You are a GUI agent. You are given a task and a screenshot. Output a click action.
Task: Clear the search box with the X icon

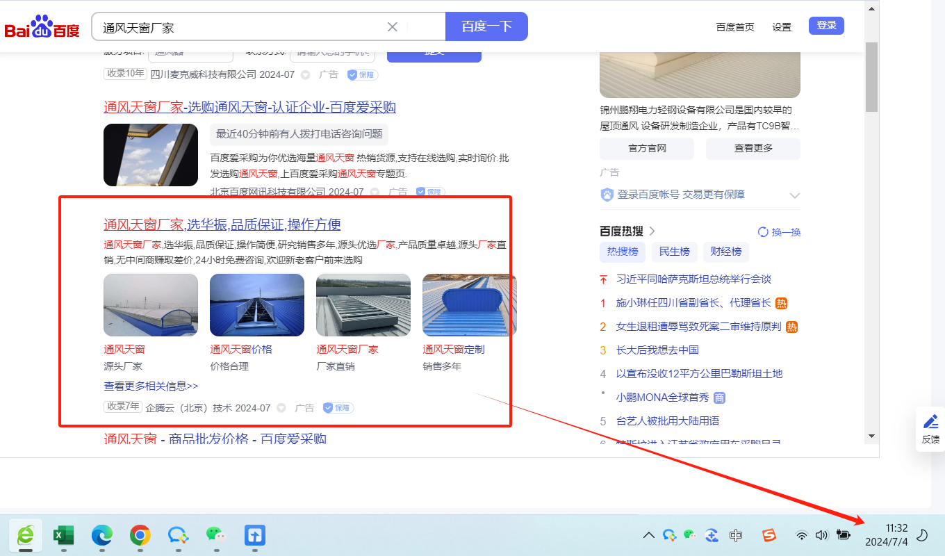pos(392,27)
